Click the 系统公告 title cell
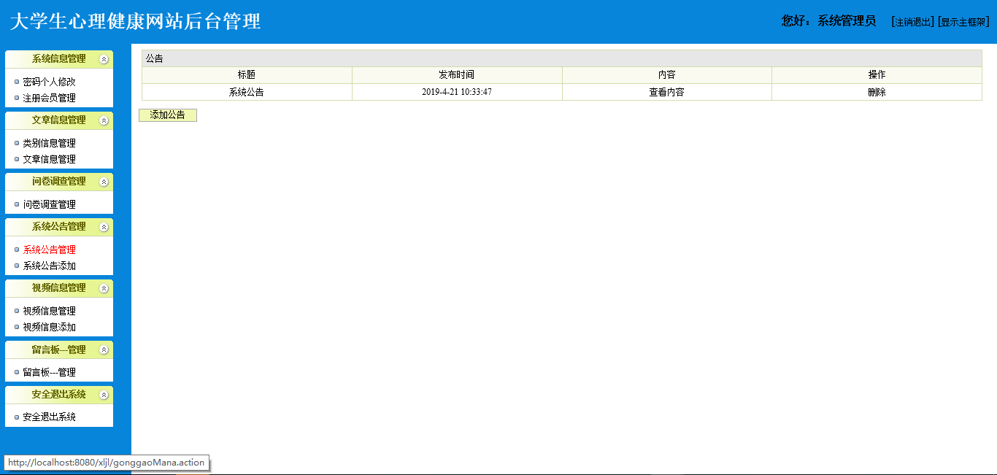Viewport: 997px width, 475px height. (x=247, y=93)
